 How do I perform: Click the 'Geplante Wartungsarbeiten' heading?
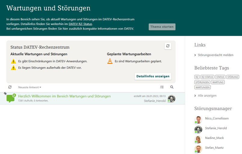(129, 54)
